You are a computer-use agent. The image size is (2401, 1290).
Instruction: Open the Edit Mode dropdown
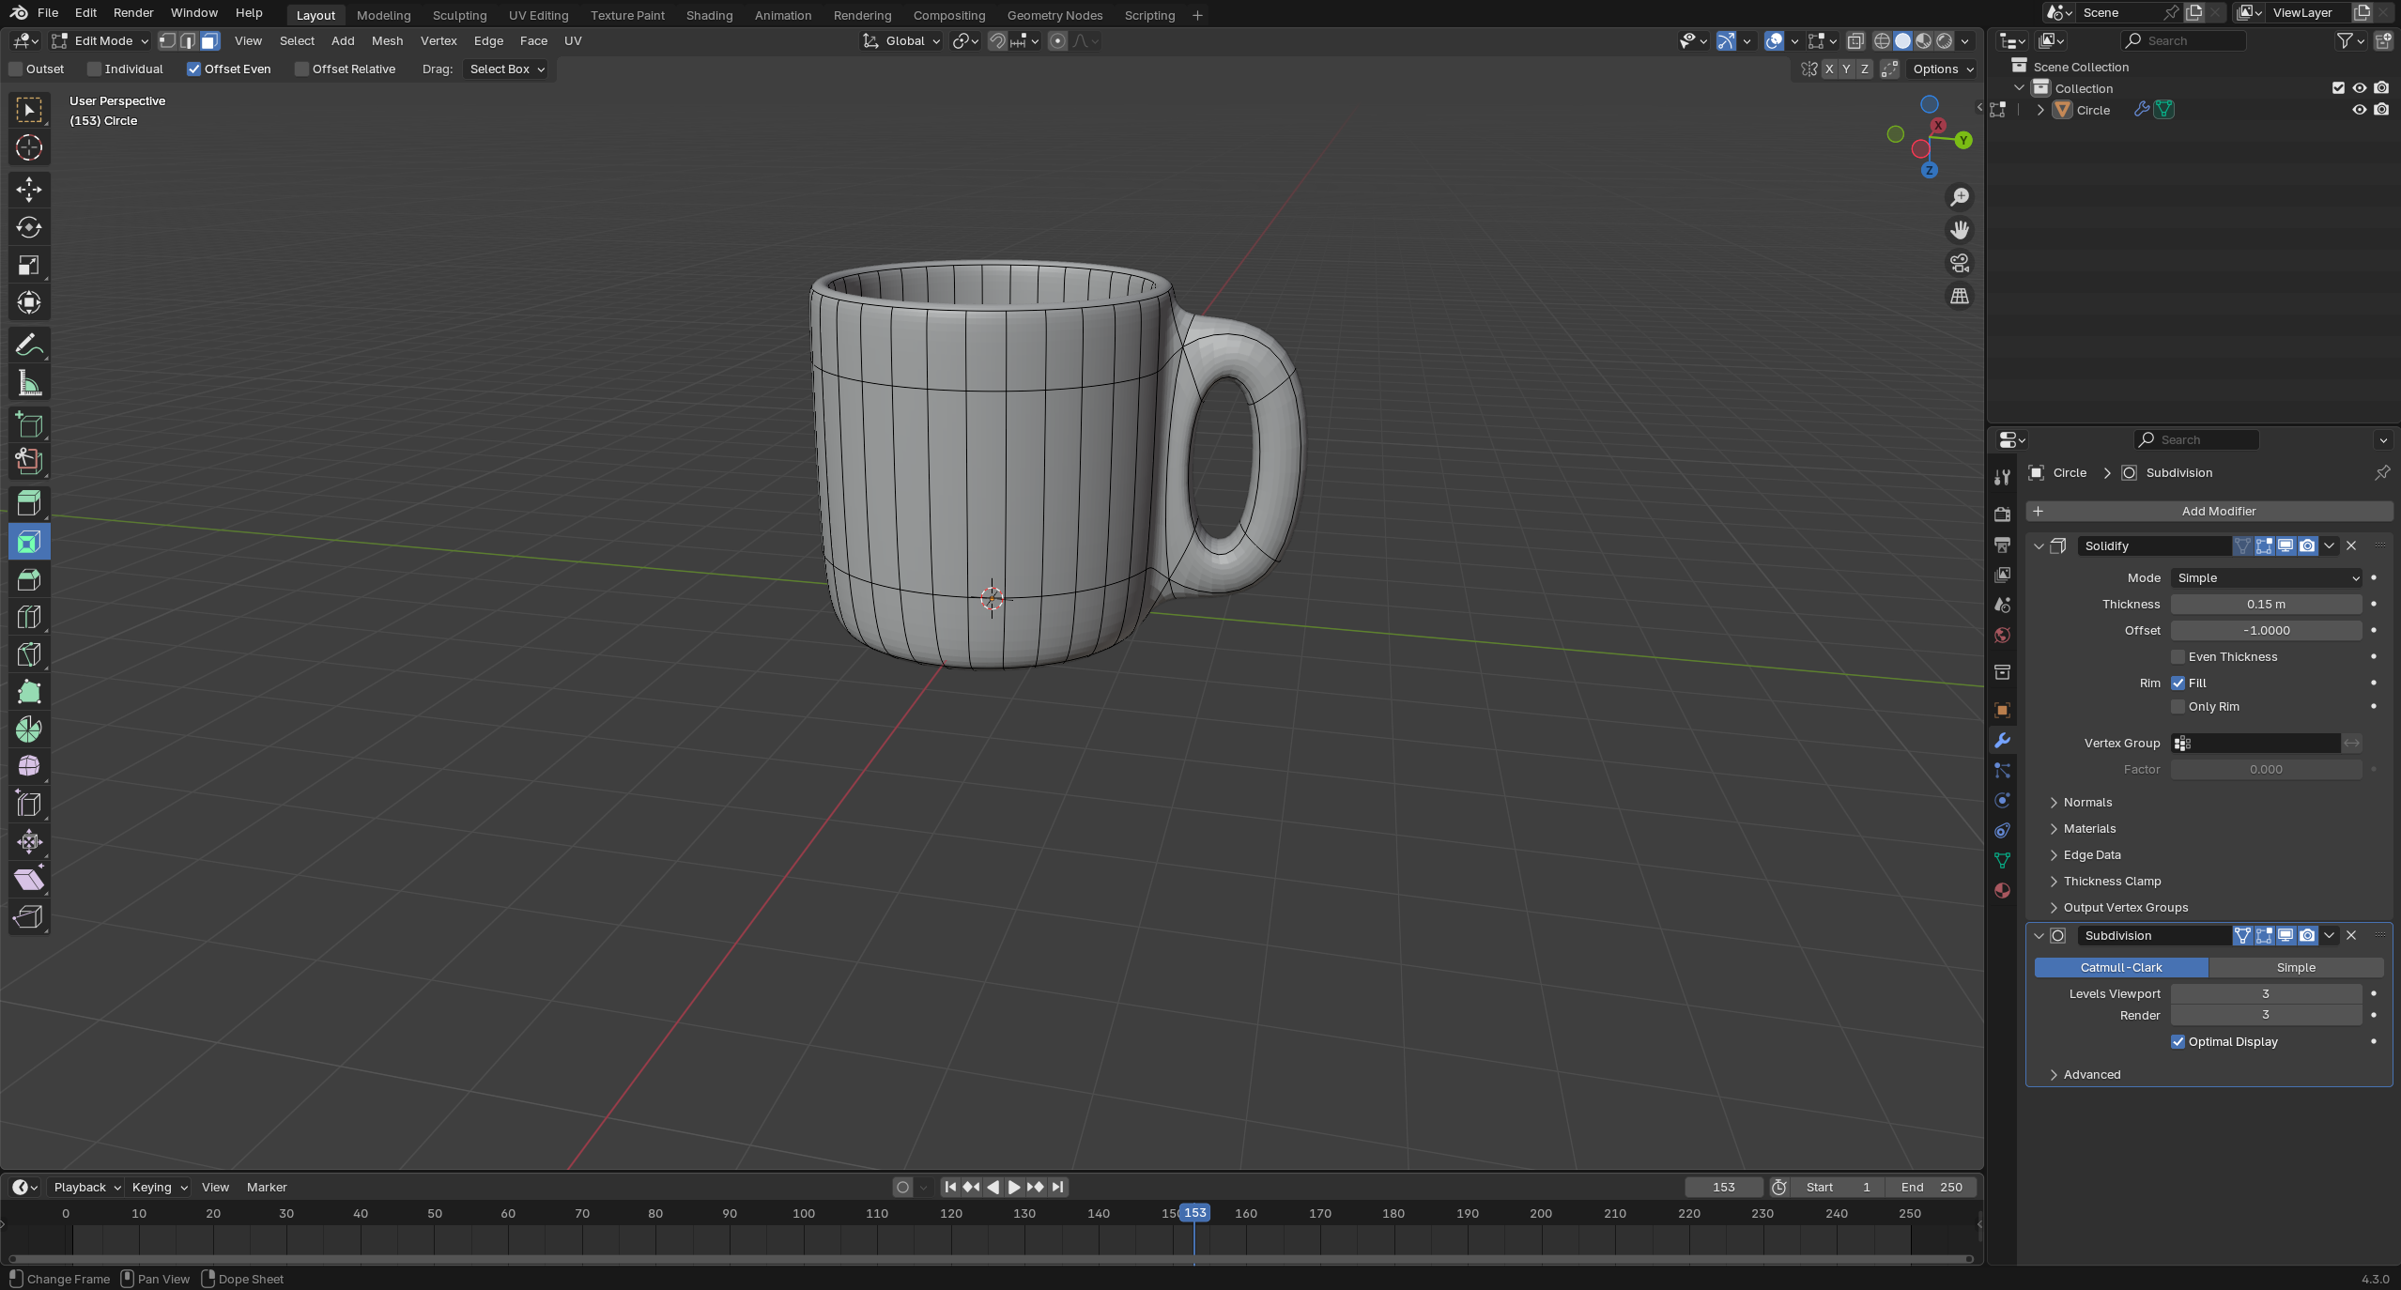[100, 40]
